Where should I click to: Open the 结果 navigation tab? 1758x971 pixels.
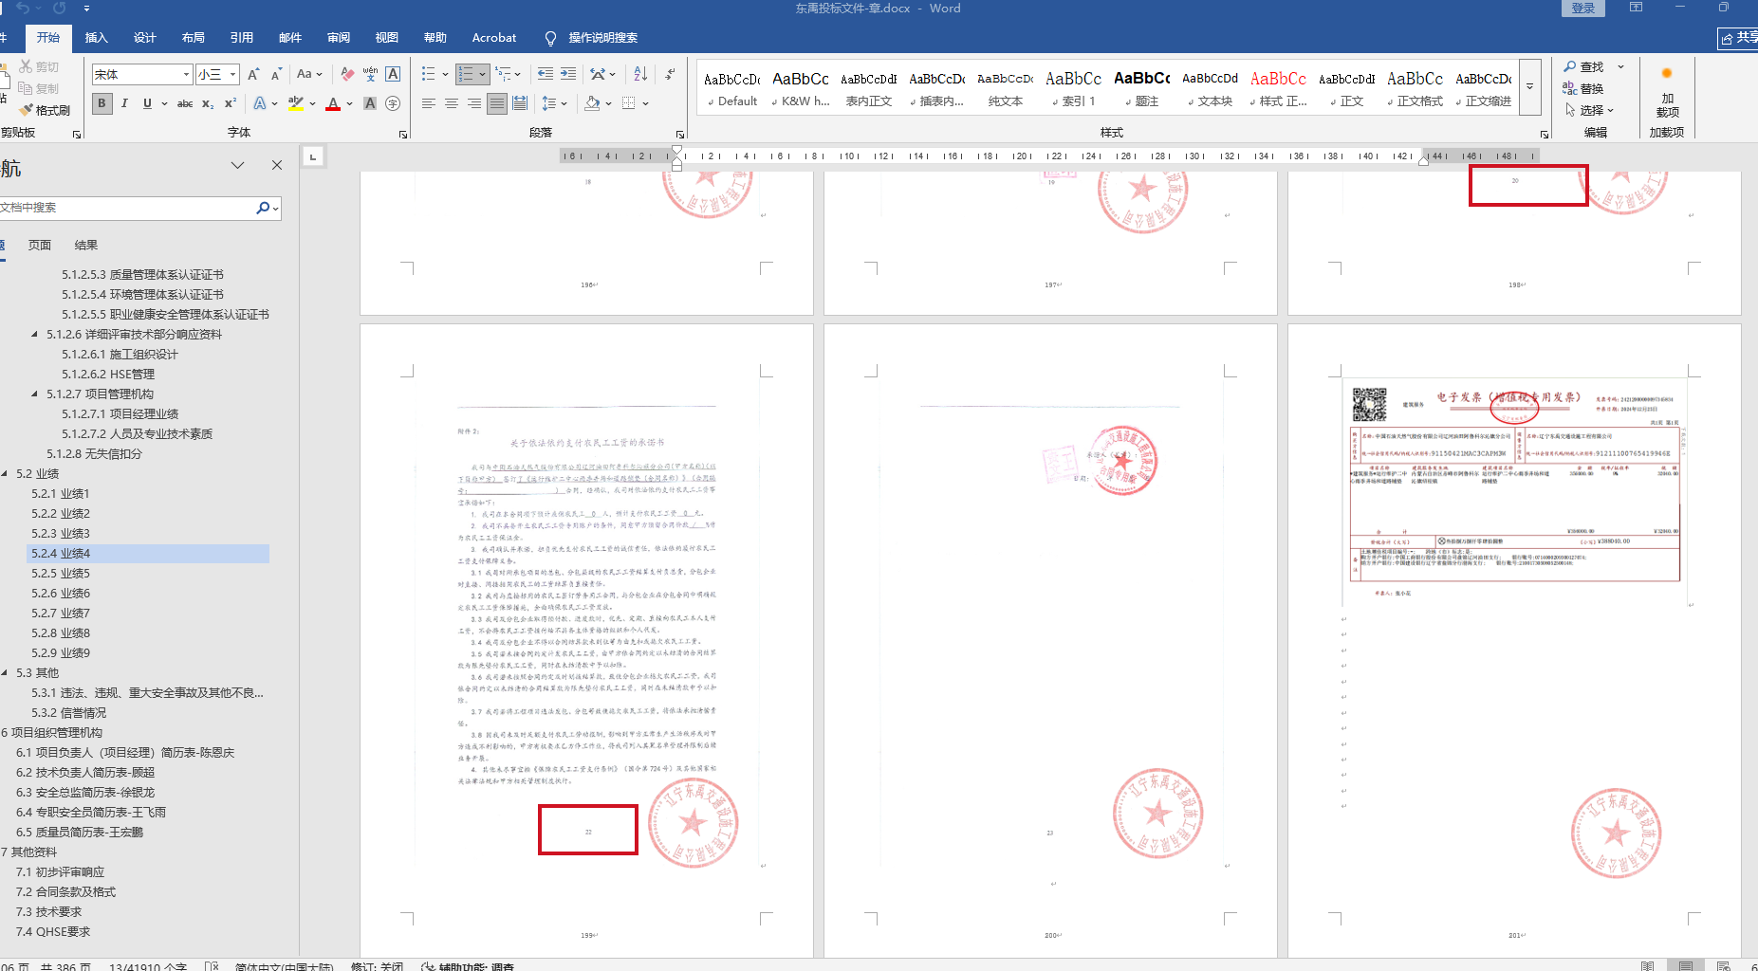(x=86, y=246)
